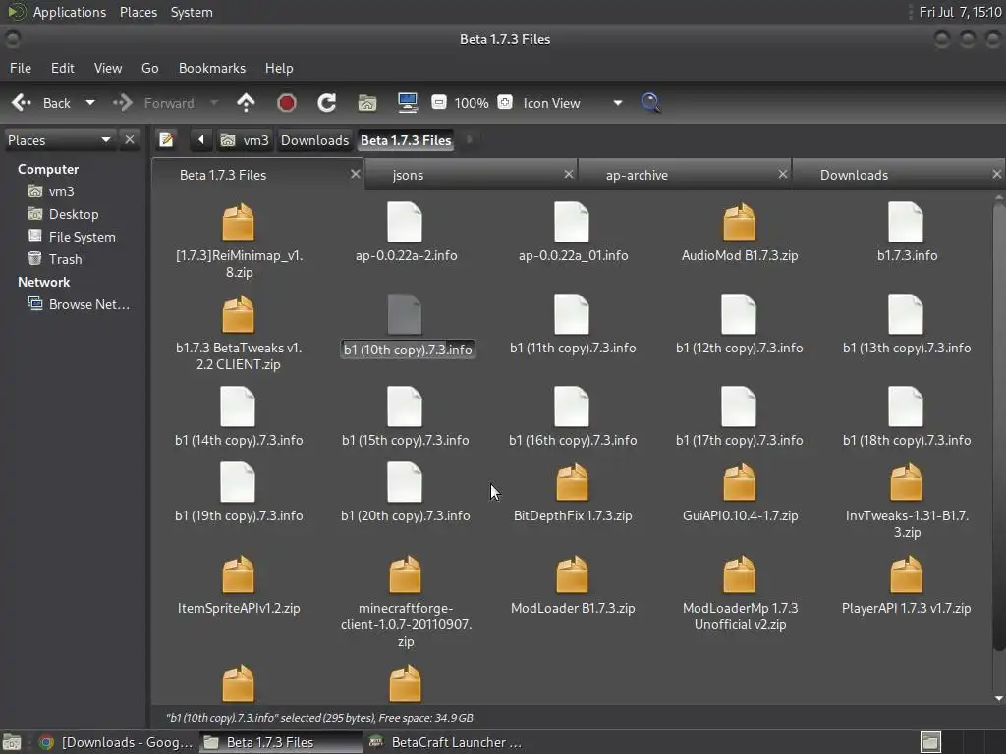The height and width of the screenshot is (754, 1006).
Task: Open the Search magnifier icon
Action: (650, 102)
